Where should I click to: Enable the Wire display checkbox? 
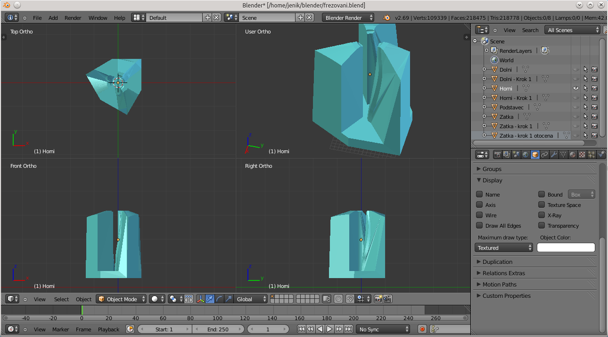click(x=479, y=215)
